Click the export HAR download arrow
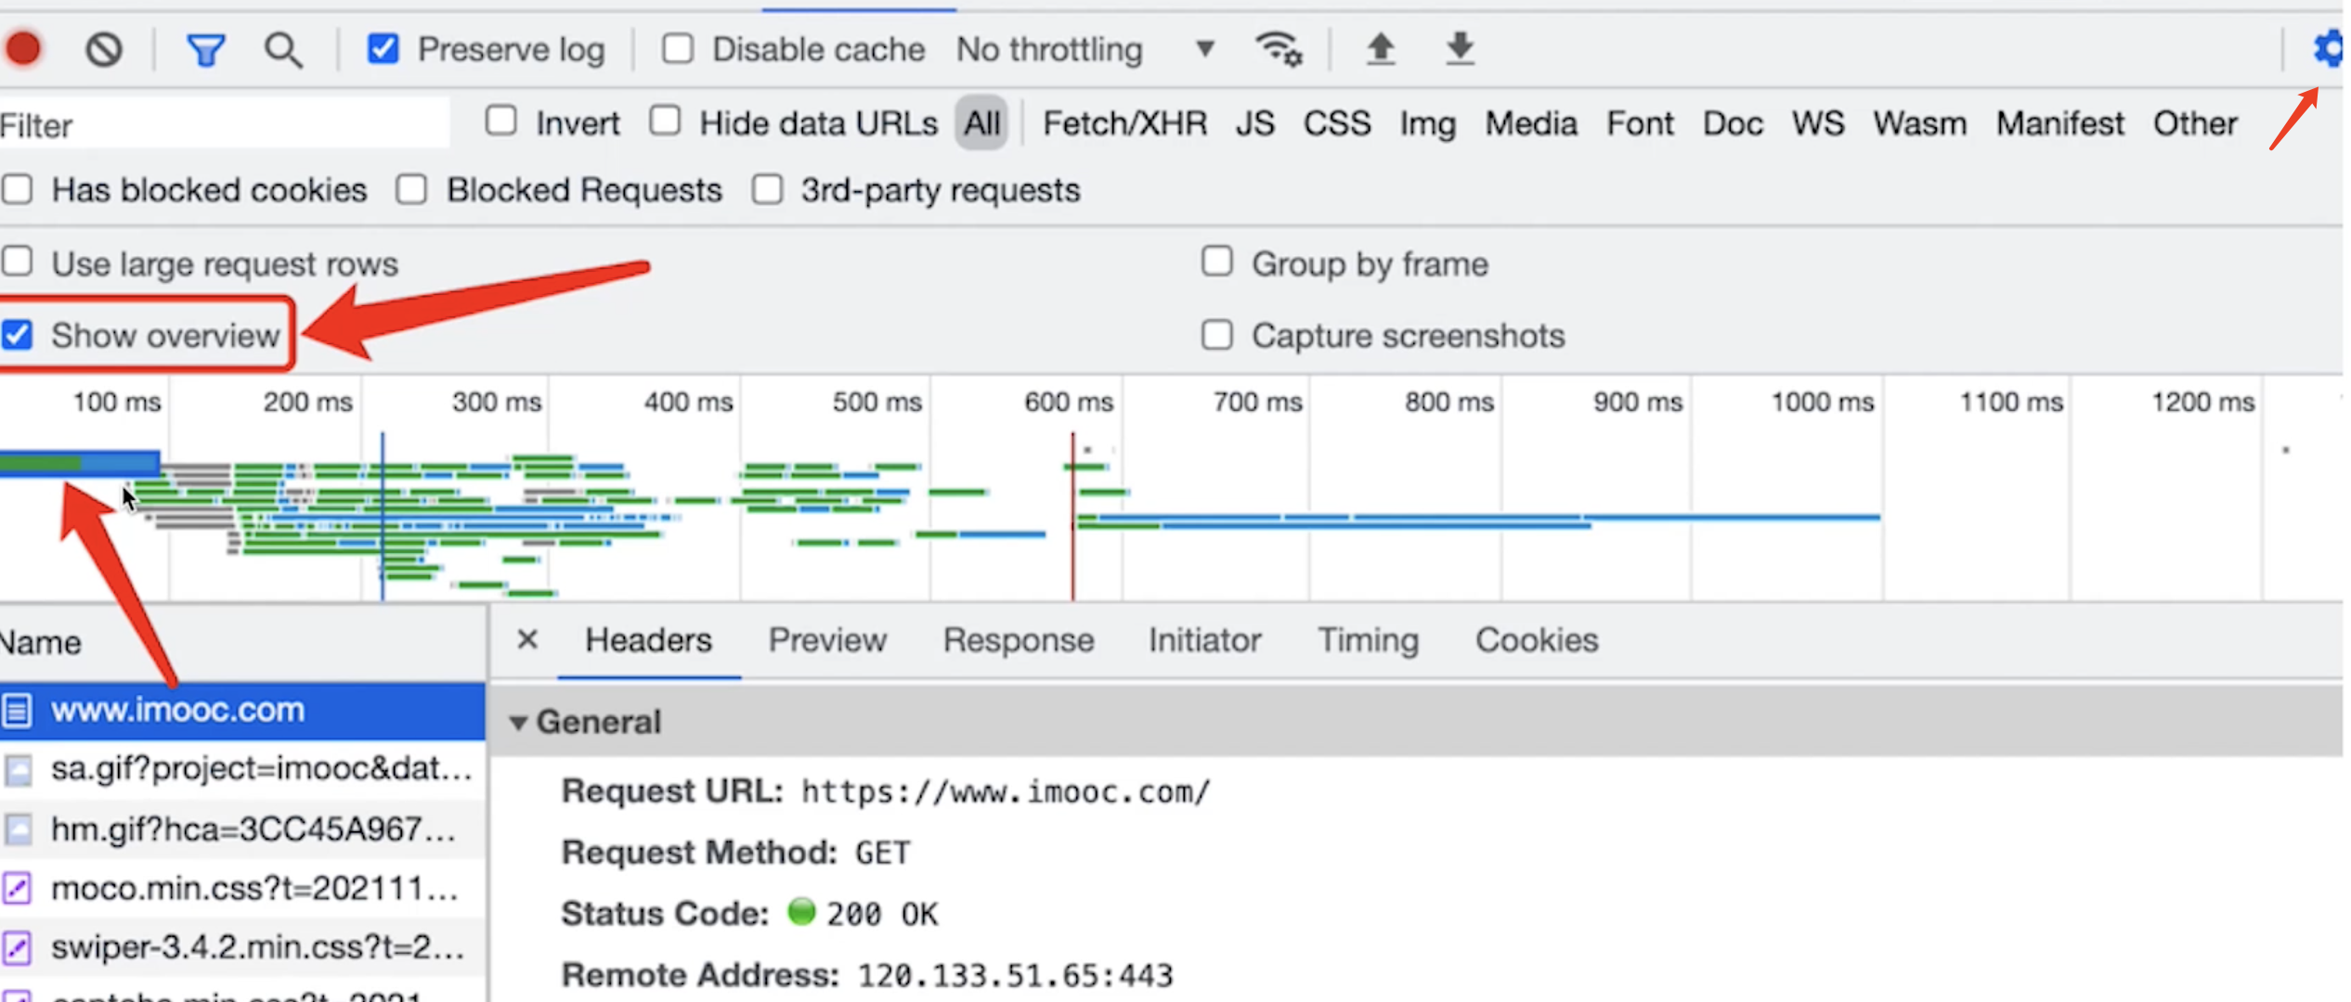 1460,48
